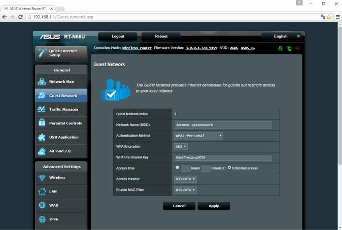
Task: Click the browser address bar
Action: point(174,17)
